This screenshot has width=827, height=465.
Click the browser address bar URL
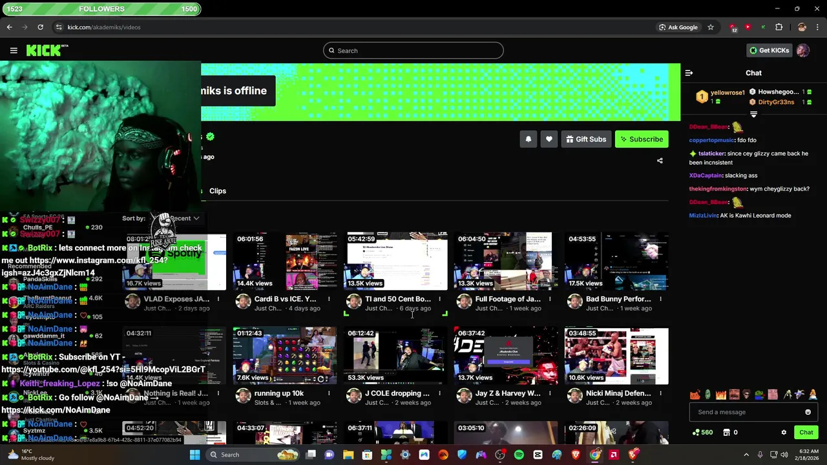click(104, 27)
